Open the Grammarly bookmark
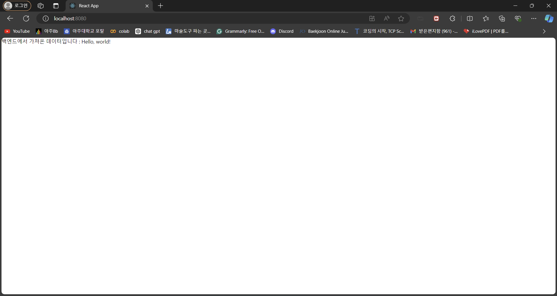This screenshot has width=557, height=296. pyautogui.click(x=240, y=31)
